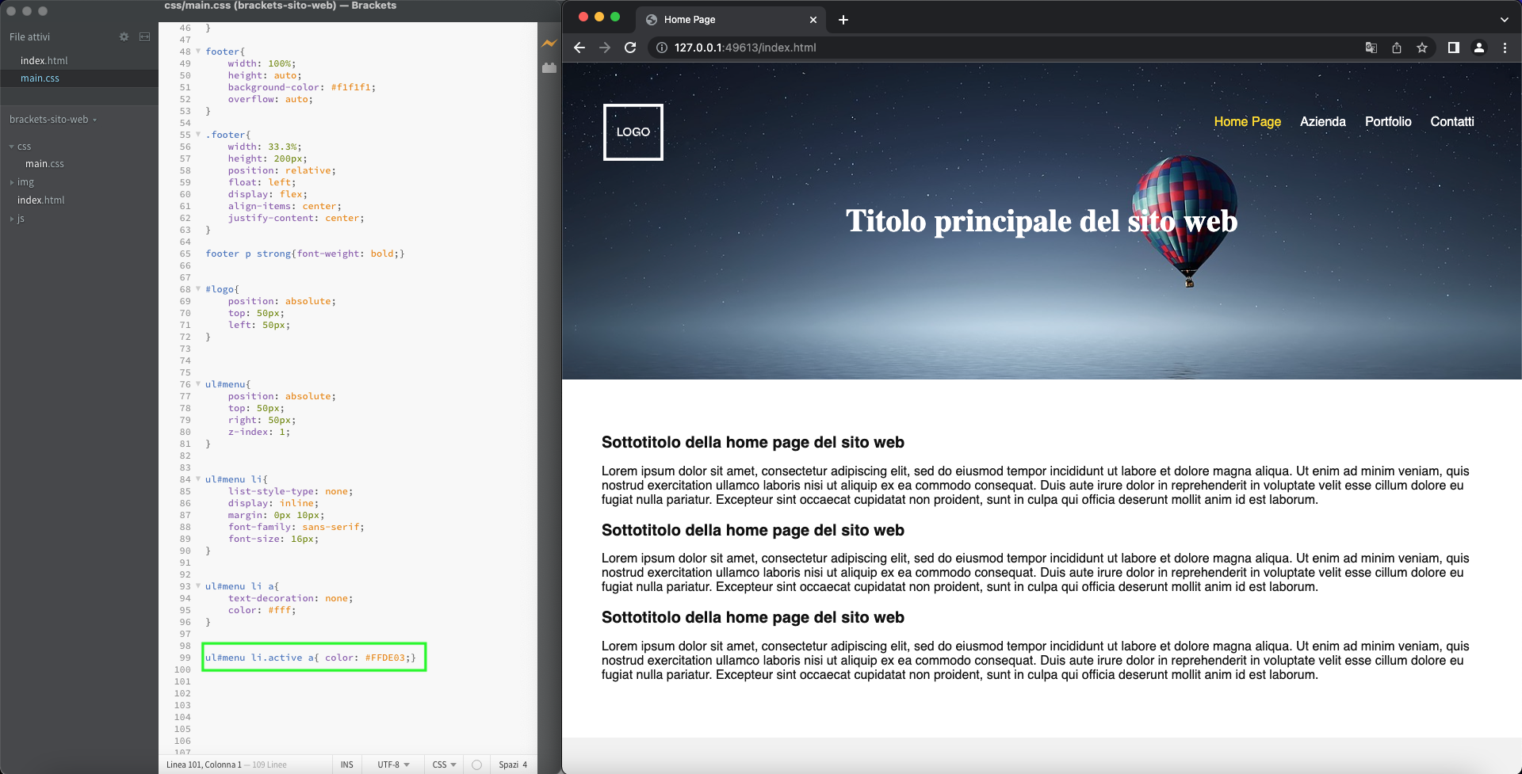Open the Chrome three-dot menu
This screenshot has height=774, width=1522.
pos(1505,48)
